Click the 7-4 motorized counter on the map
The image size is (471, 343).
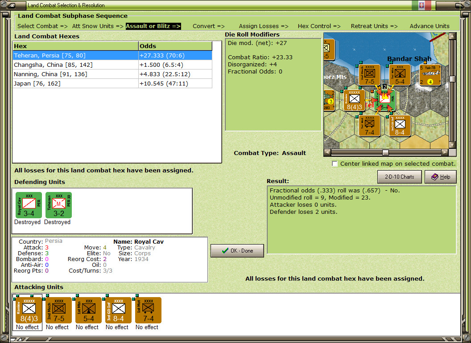369,126
